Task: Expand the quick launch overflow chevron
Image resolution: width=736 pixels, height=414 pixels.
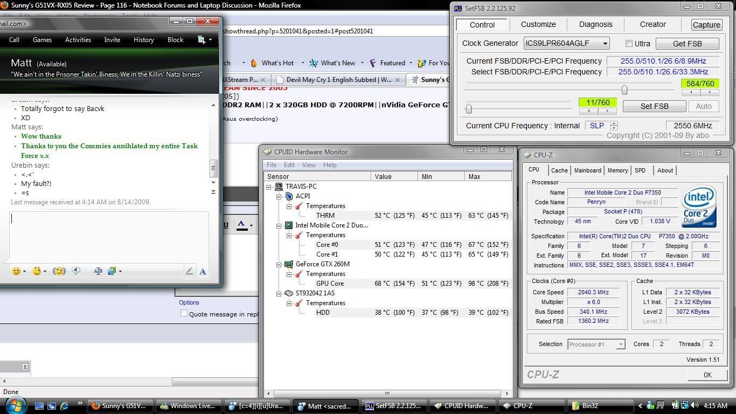Action: tap(80, 403)
